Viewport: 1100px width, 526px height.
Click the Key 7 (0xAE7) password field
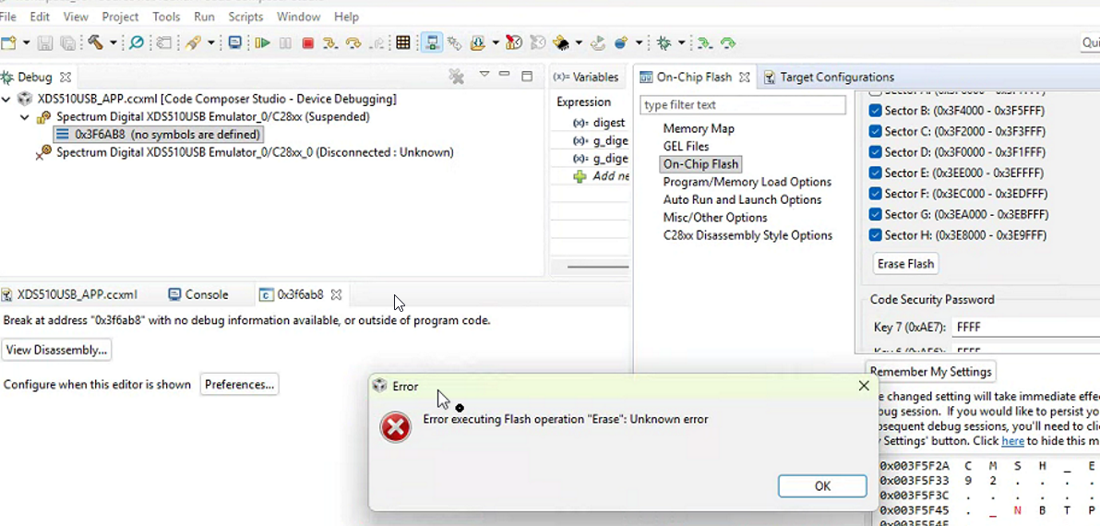tap(1024, 327)
